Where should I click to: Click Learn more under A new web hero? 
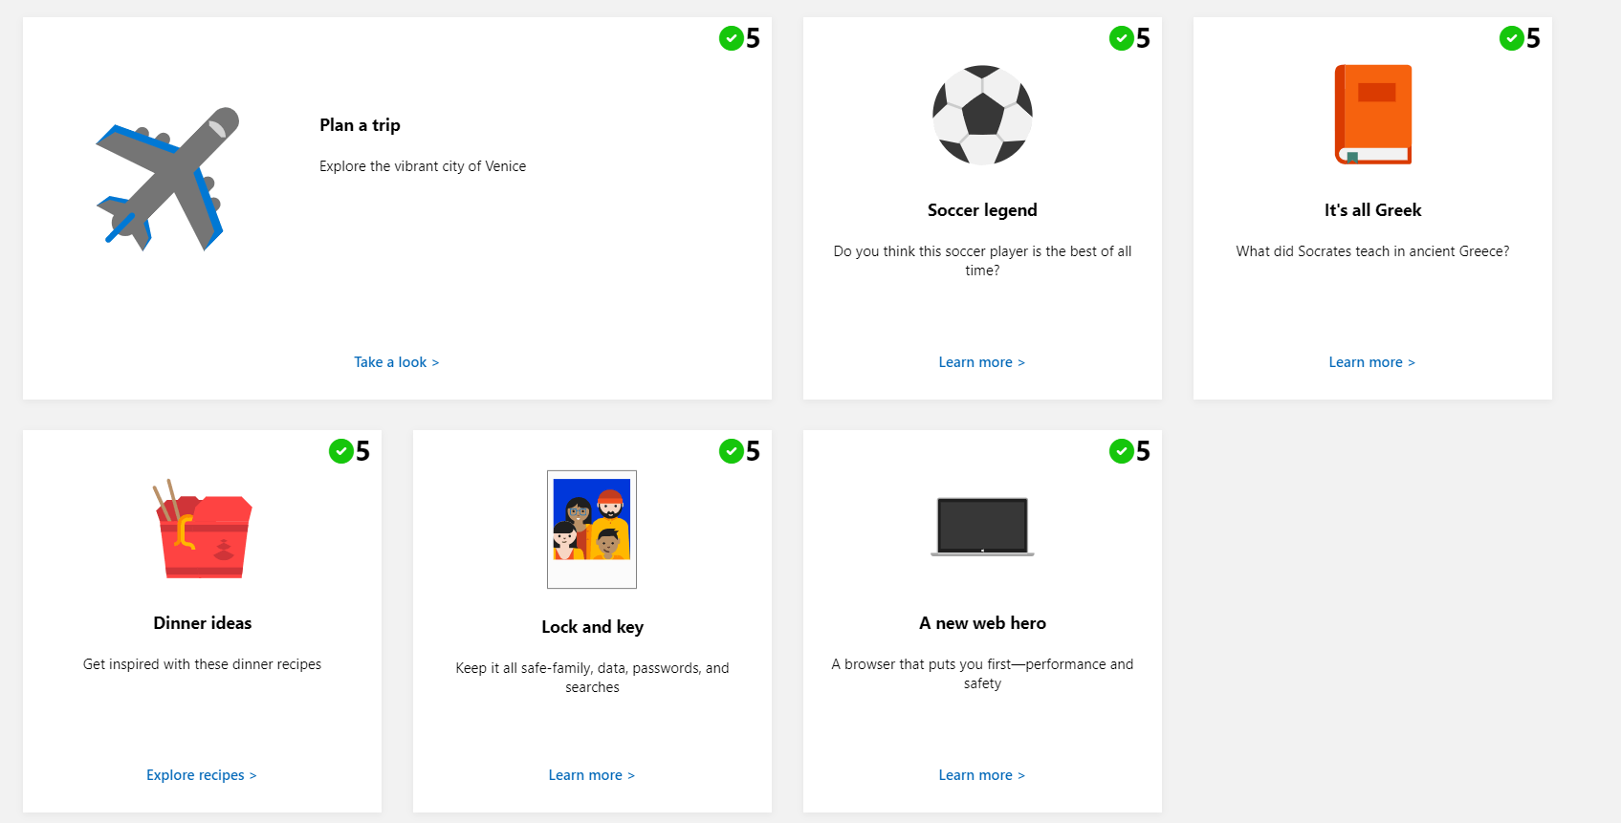point(981,774)
